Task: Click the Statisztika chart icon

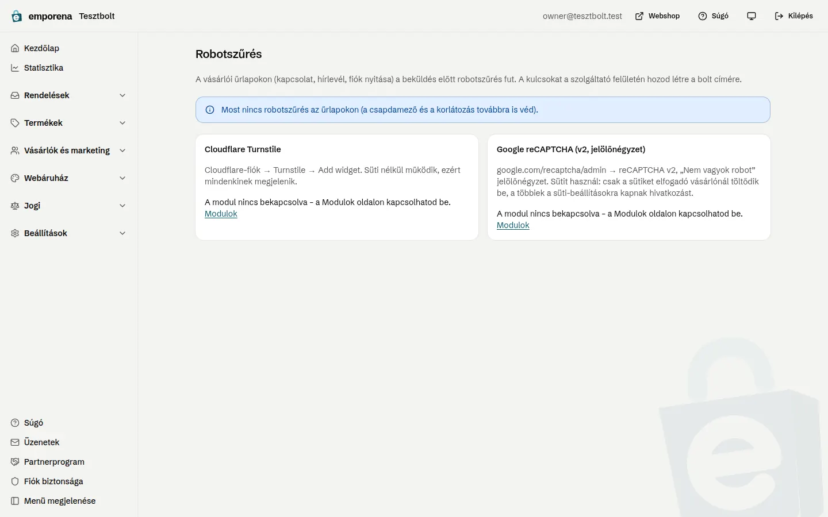Action: coord(15,68)
